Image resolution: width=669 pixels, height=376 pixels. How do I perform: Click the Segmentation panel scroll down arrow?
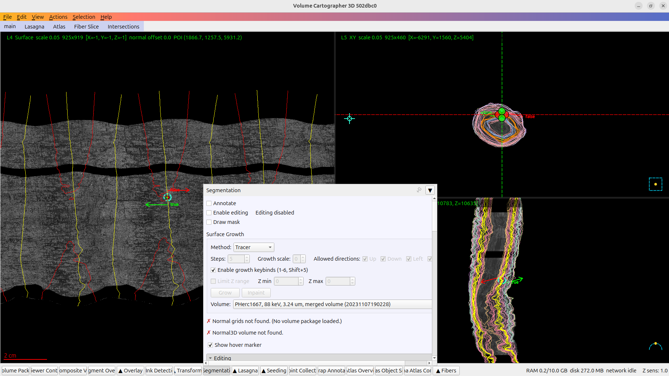(434, 358)
